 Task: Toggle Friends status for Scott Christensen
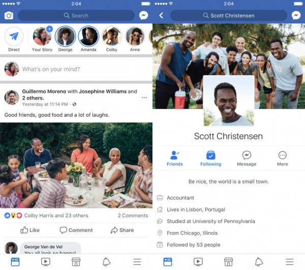click(x=175, y=159)
